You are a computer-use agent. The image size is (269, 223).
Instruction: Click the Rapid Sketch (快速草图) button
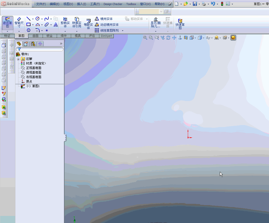point(180,24)
